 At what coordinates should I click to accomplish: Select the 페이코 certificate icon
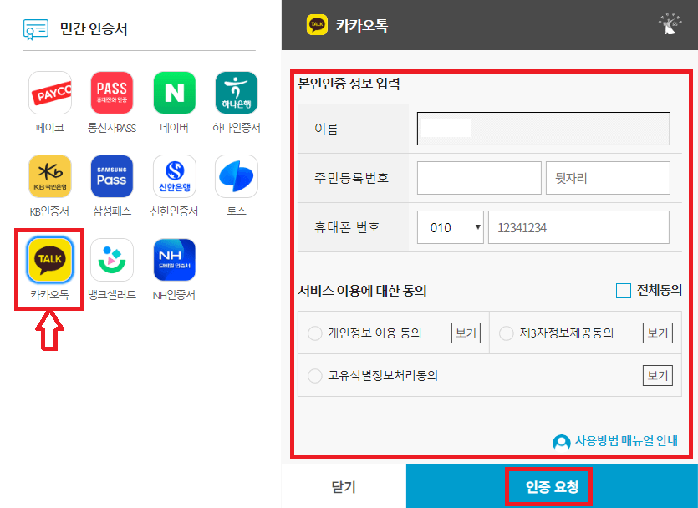(x=49, y=92)
